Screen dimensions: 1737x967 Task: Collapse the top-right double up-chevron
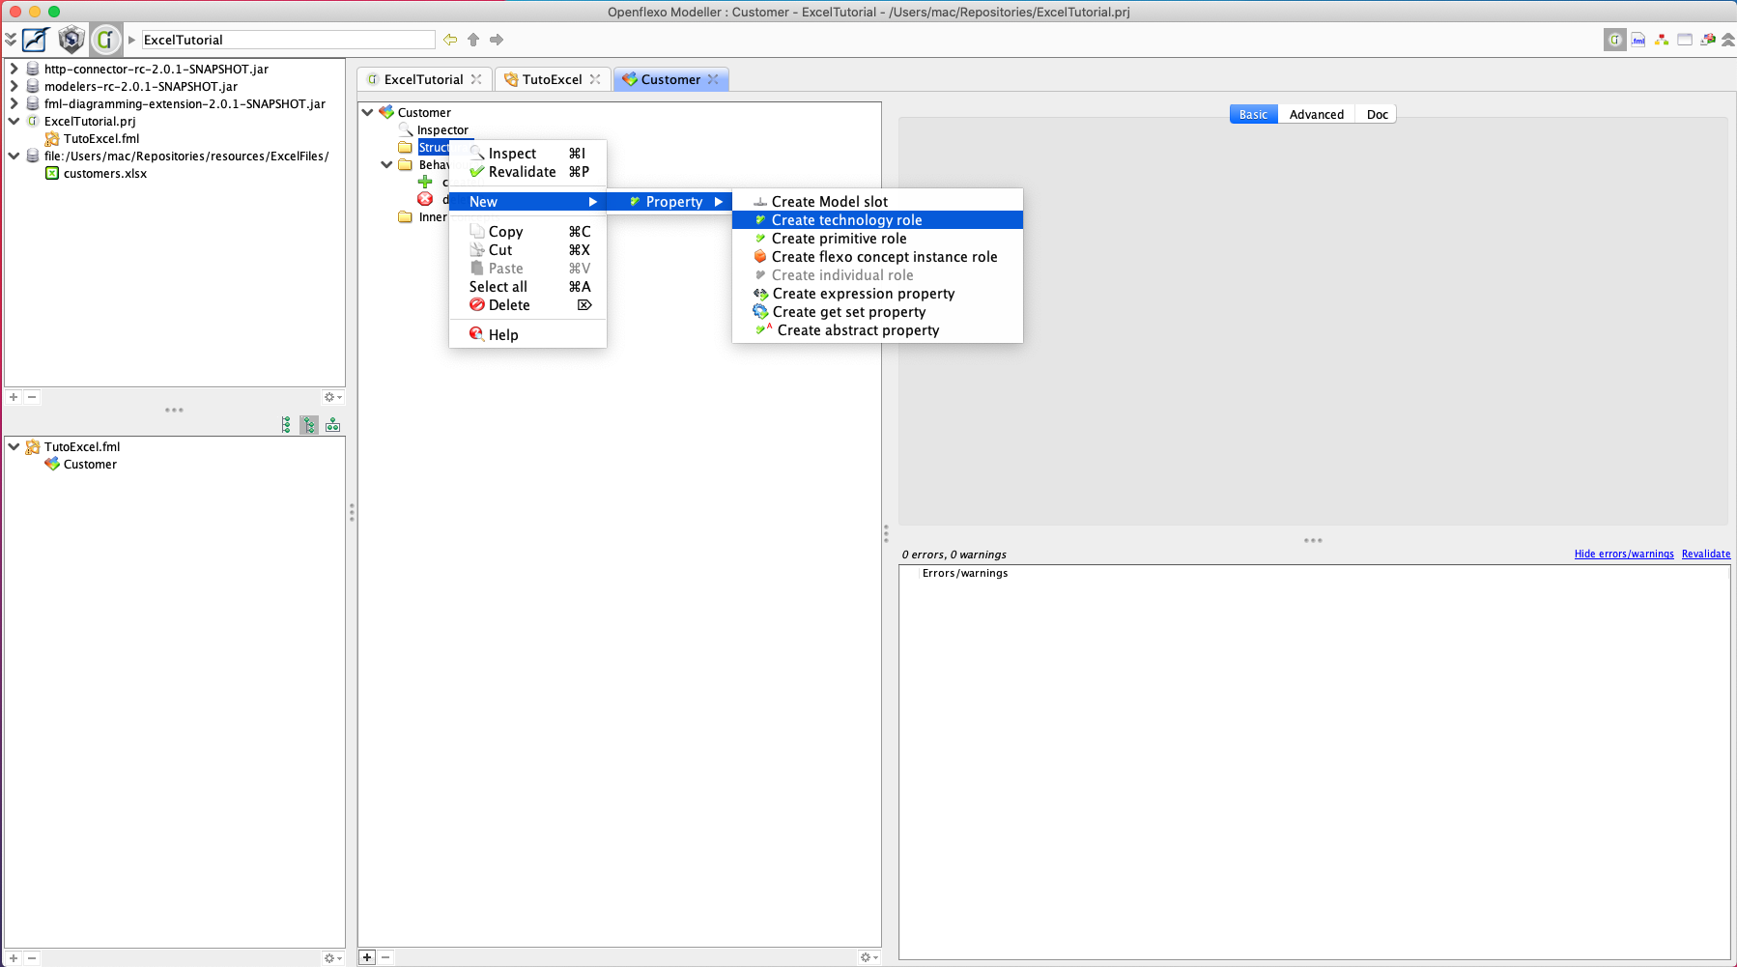click(x=1728, y=40)
